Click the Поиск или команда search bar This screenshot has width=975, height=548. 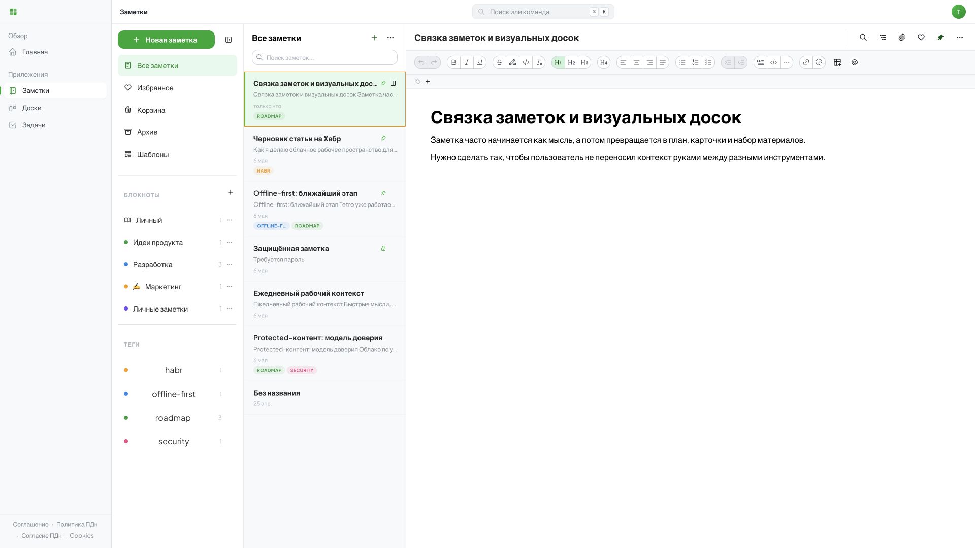coord(543,12)
